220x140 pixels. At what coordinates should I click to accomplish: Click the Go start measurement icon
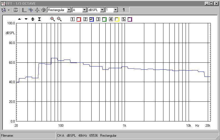pyautogui.click(x=4, y=10)
